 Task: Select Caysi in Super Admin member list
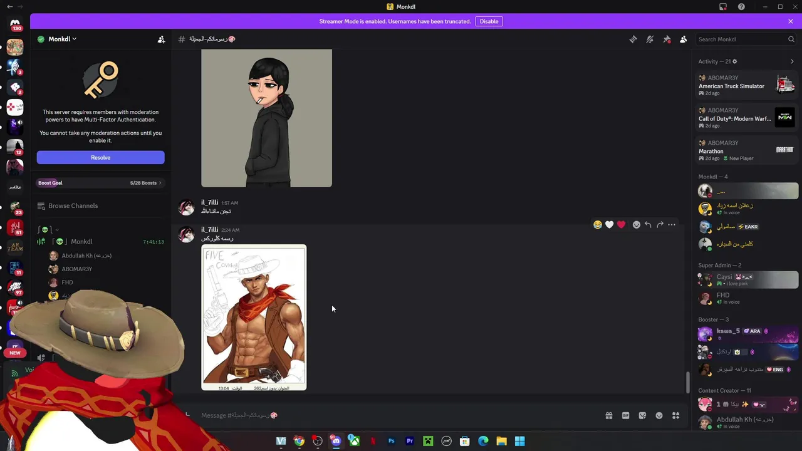(x=748, y=279)
